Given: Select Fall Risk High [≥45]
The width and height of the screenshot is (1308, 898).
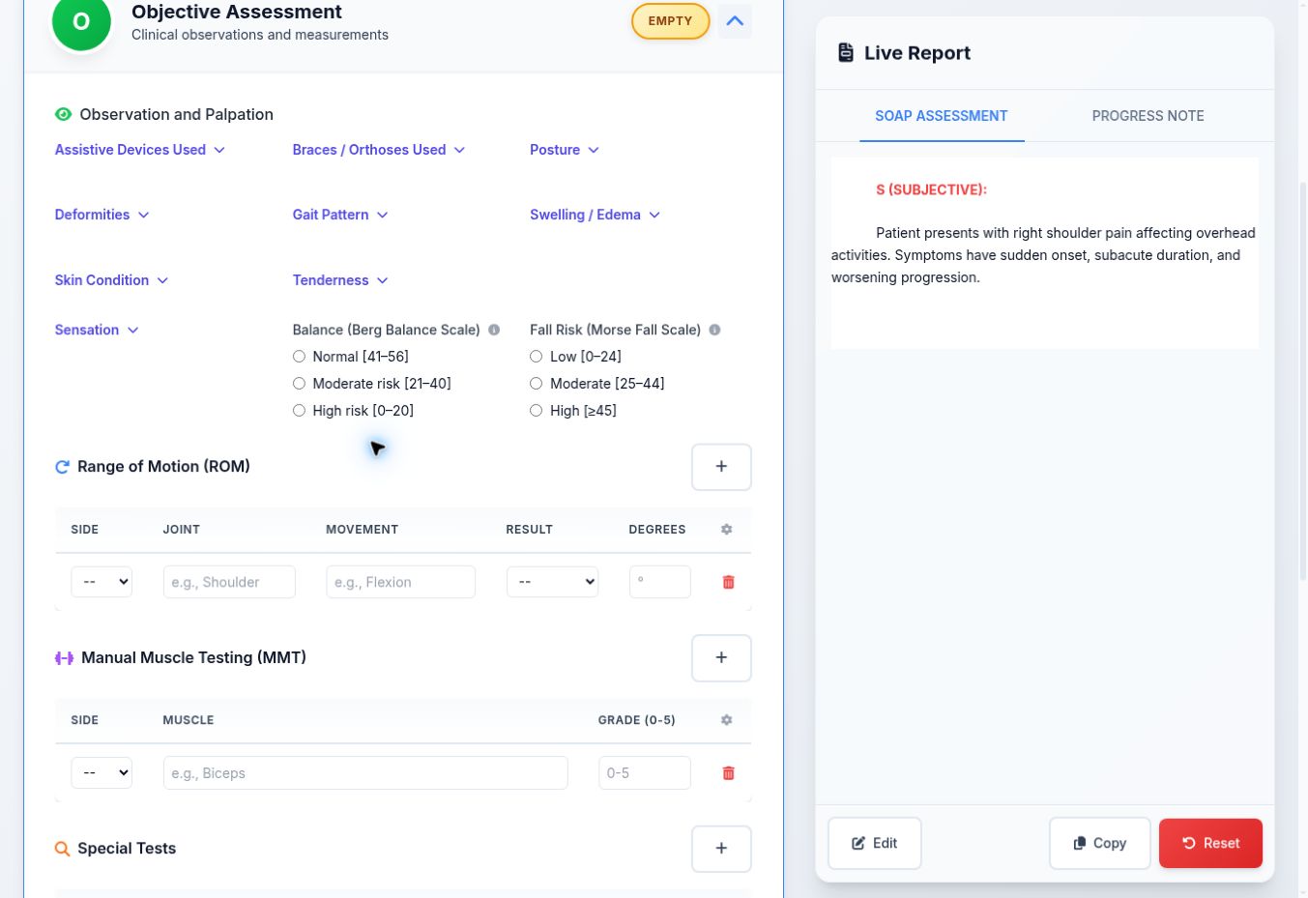Looking at the screenshot, I should pos(537,411).
